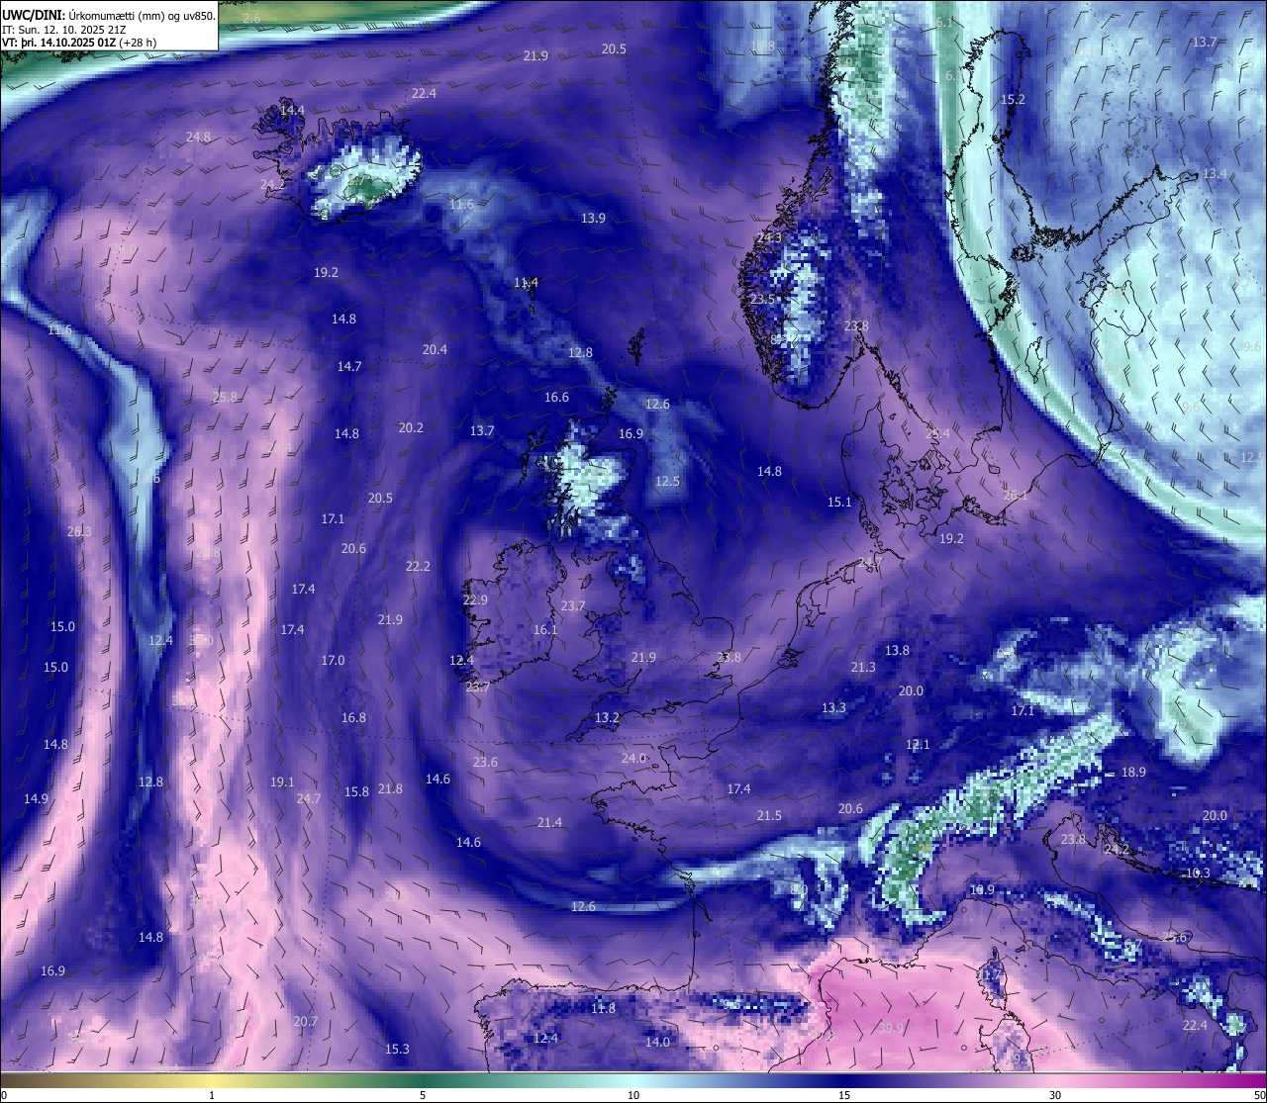The width and height of the screenshot is (1267, 1103).
Task: Select the '12.1' value label
Action: [918, 744]
